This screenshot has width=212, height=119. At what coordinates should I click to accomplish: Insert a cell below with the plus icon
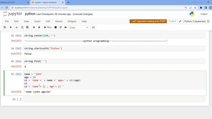(x=11, y=27)
